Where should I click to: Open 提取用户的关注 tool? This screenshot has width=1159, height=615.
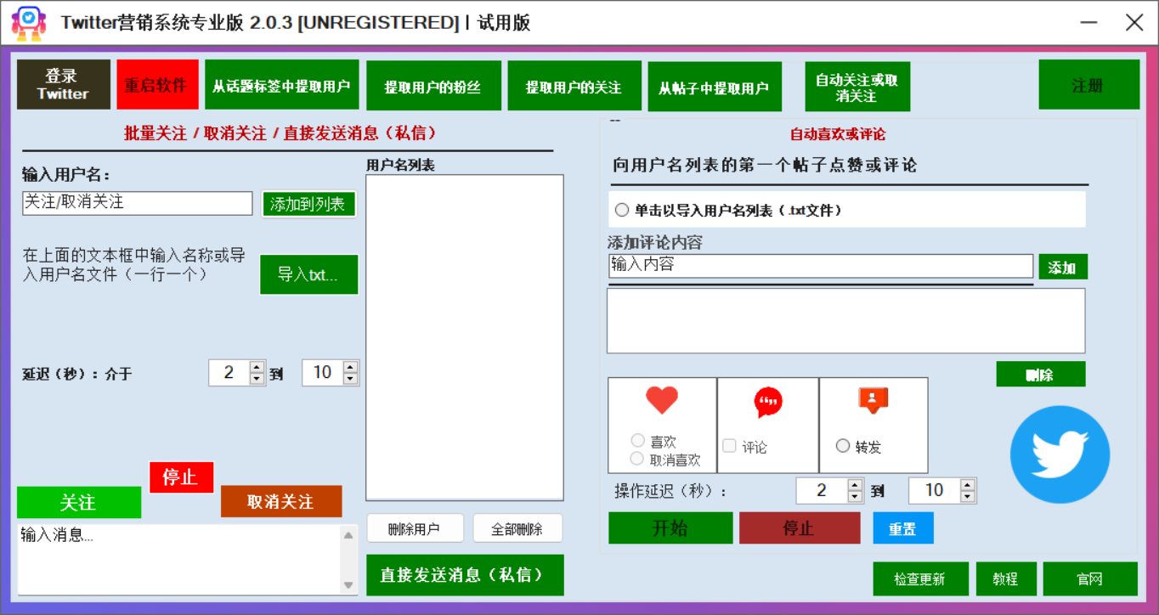coord(574,85)
